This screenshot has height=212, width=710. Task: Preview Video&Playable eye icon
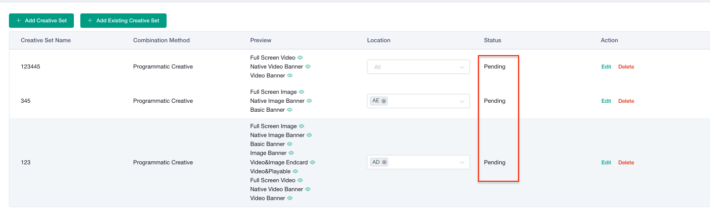pyautogui.click(x=296, y=171)
